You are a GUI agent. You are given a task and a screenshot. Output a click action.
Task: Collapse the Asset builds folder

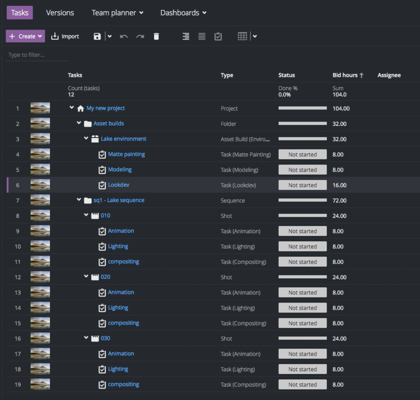pyautogui.click(x=79, y=123)
